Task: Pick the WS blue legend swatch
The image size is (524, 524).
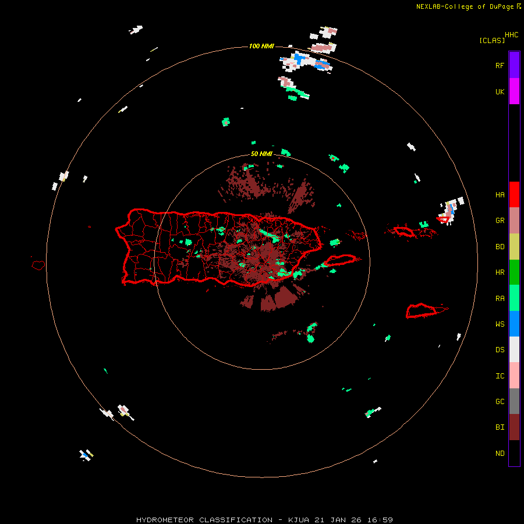Action: click(514, 324)
